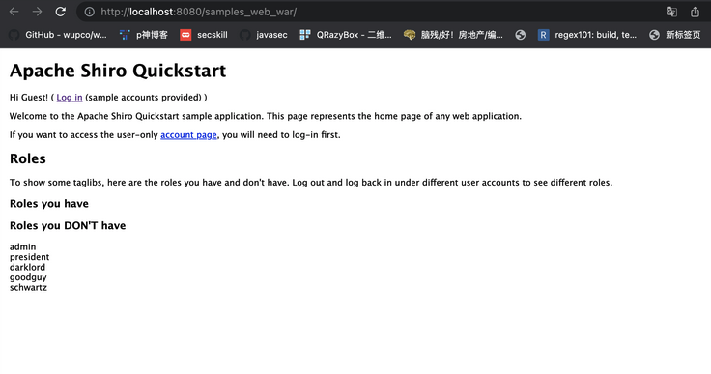Open the p神博客 bookmark
Viewport: 711px width, 374px height.
[144, 35]
